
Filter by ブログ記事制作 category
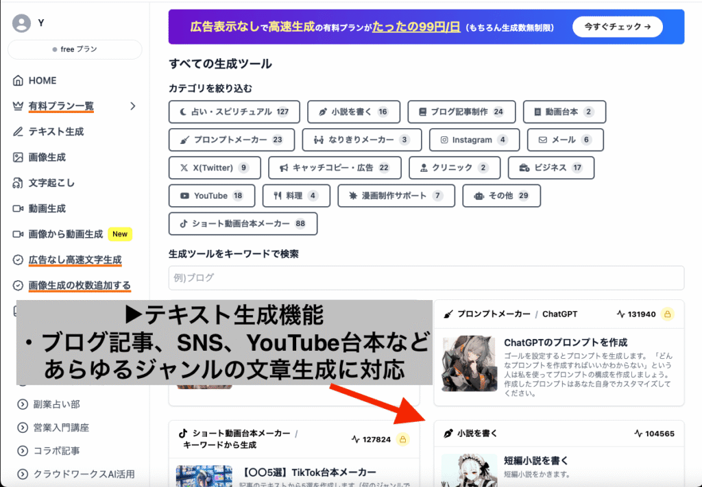point(461,112)
